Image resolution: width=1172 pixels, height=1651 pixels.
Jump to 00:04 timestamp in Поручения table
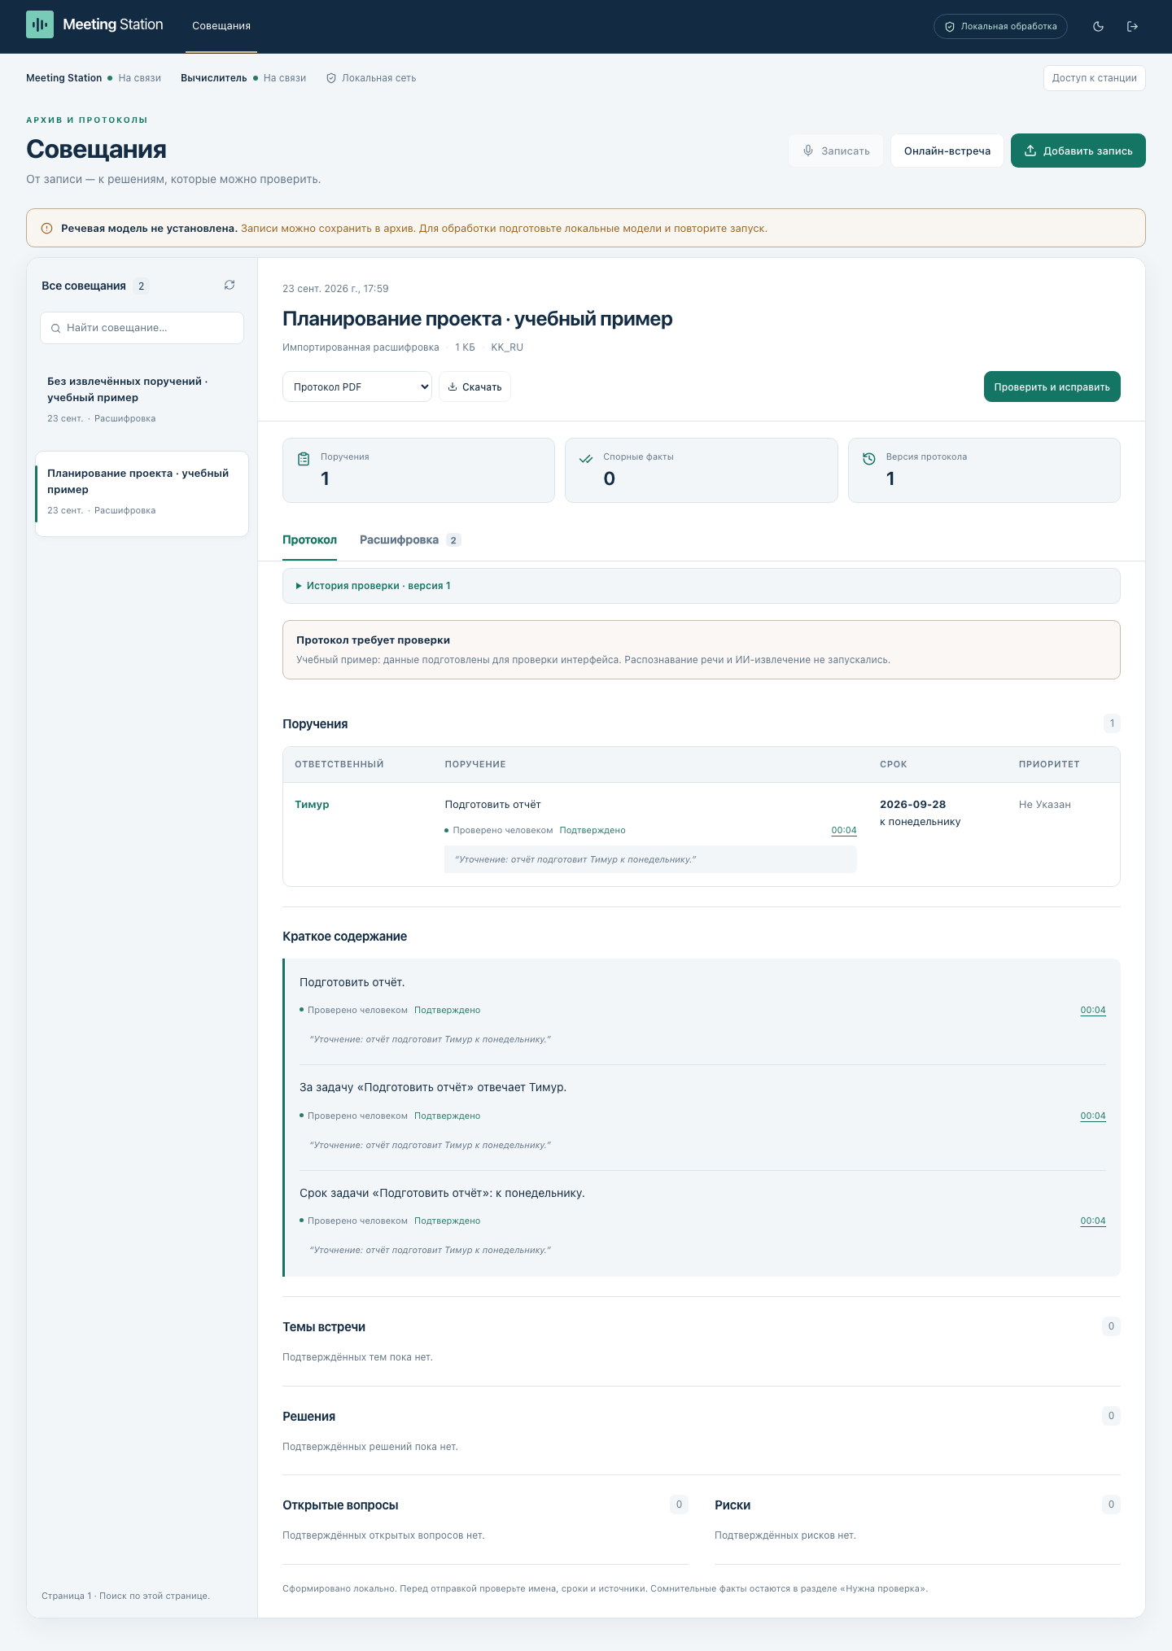point(844,830)
